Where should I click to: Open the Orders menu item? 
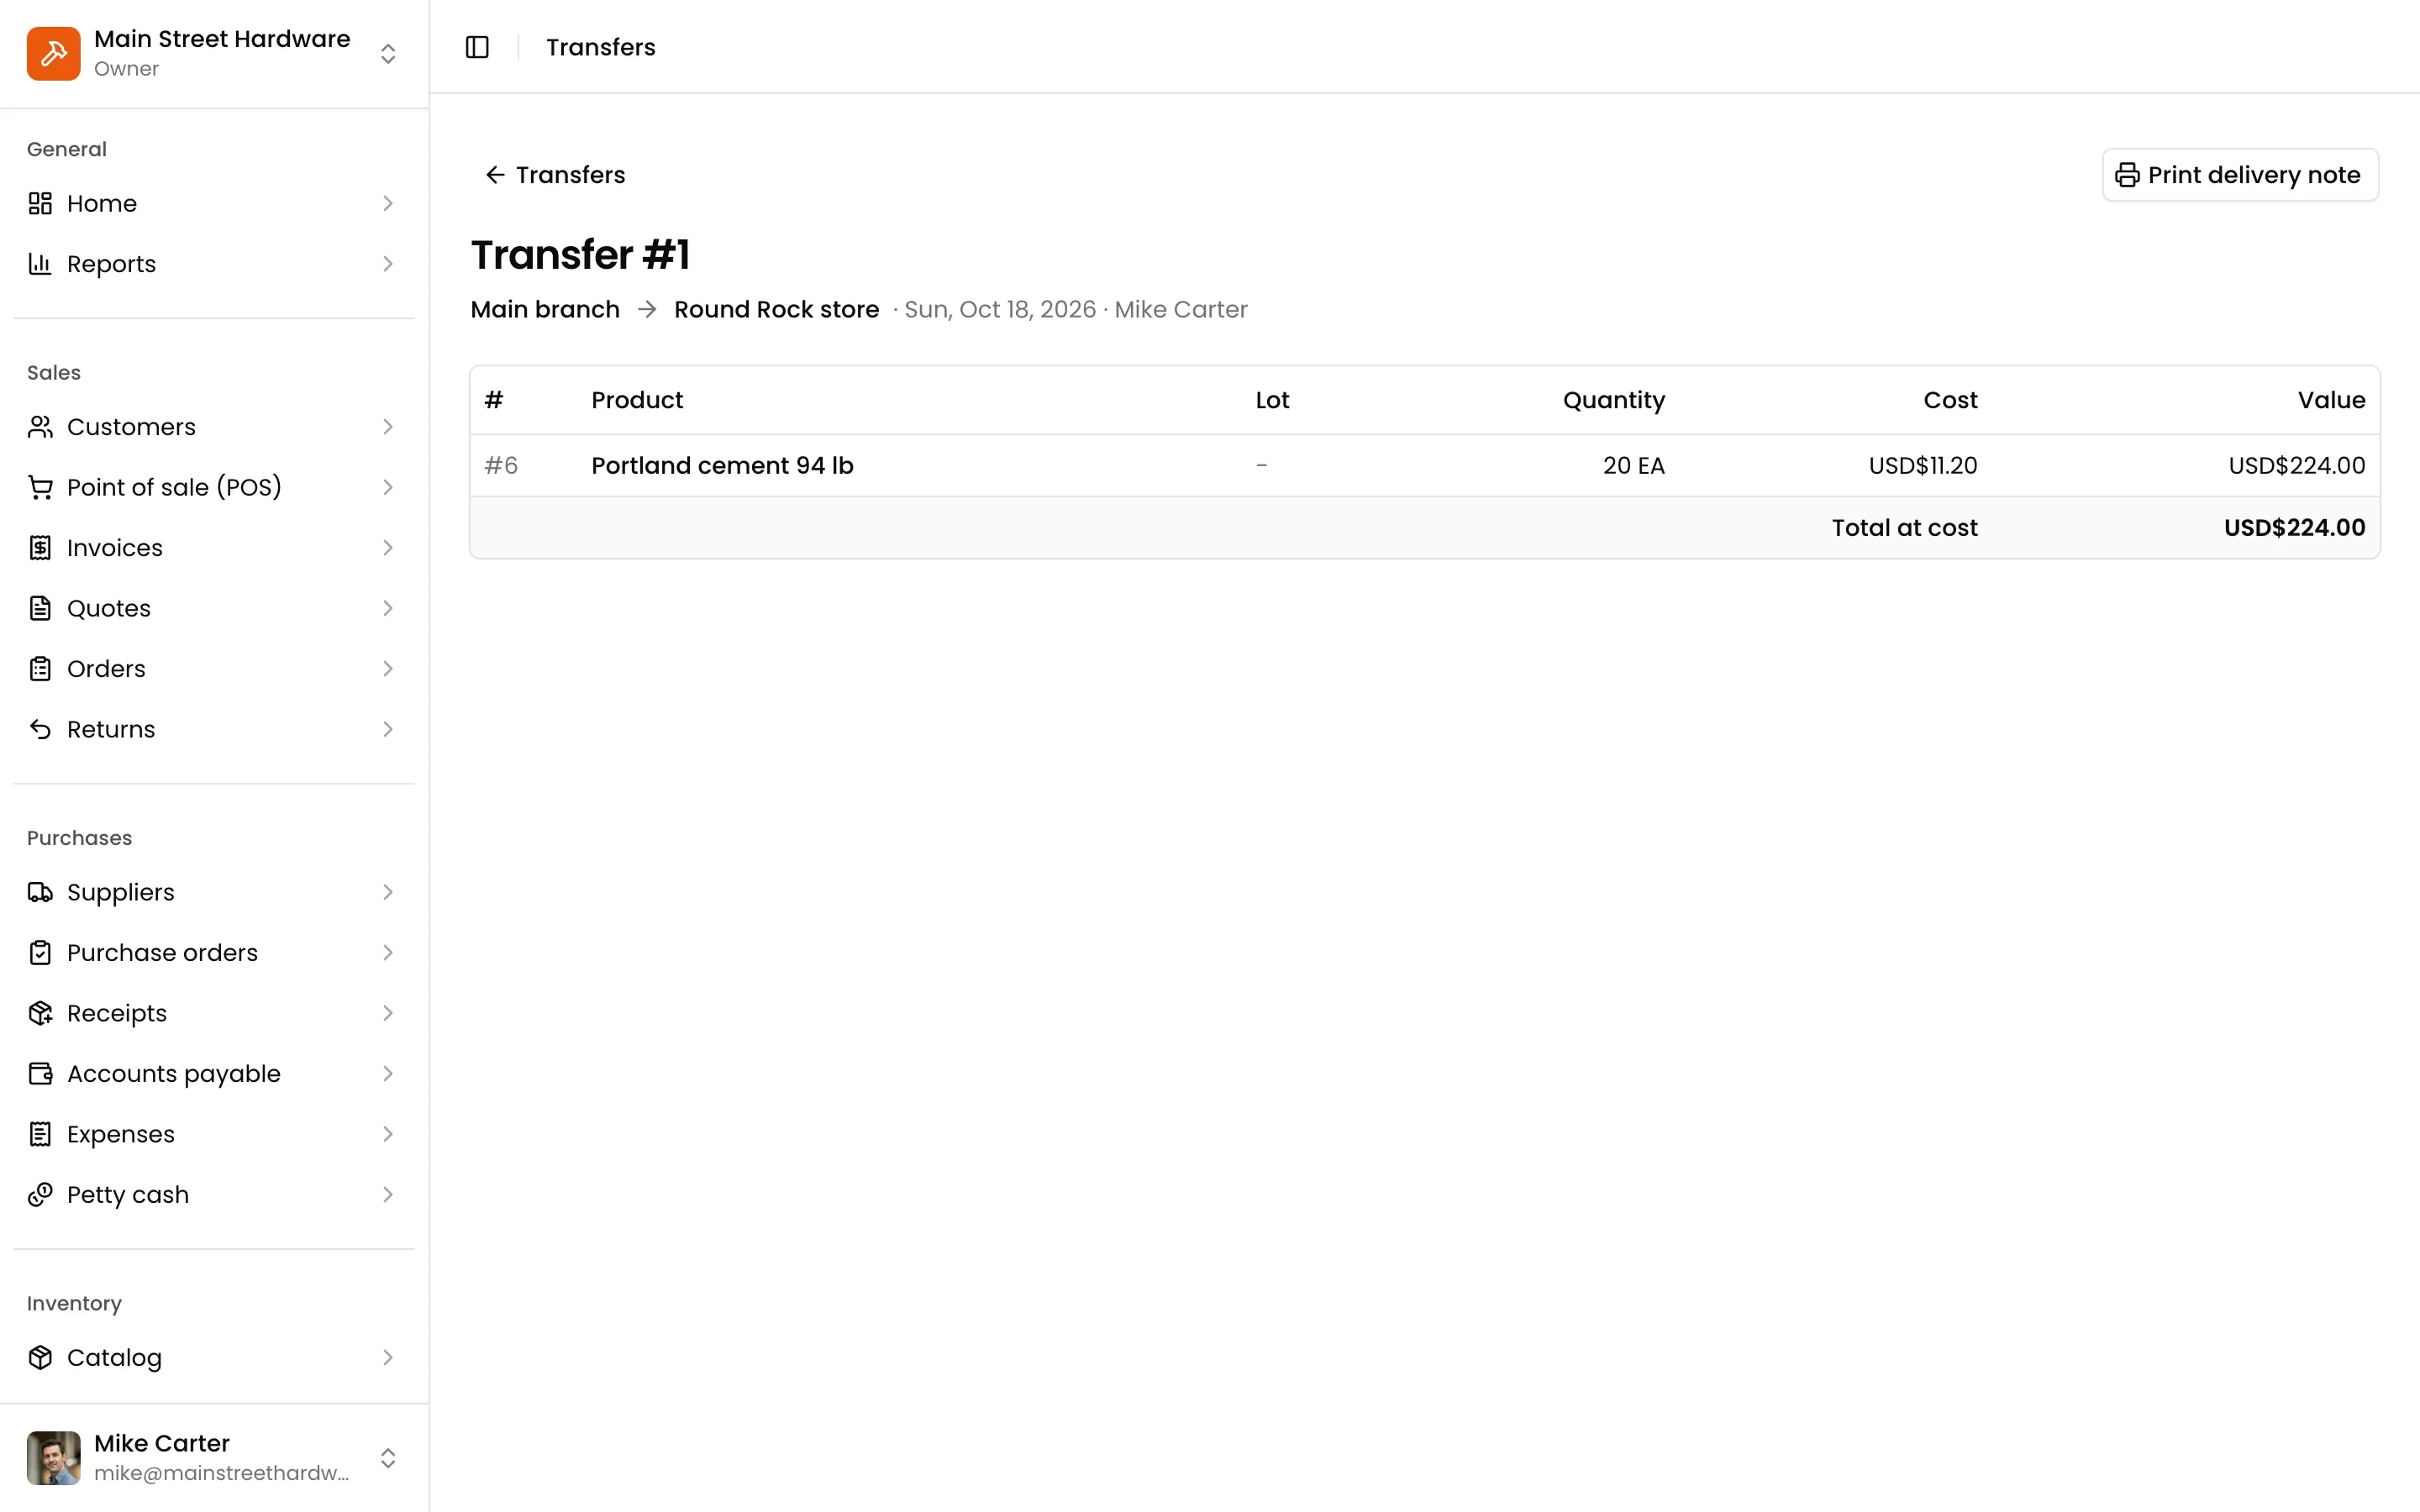coord(214,669)
